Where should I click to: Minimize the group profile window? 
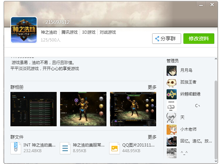click(201, 5)
